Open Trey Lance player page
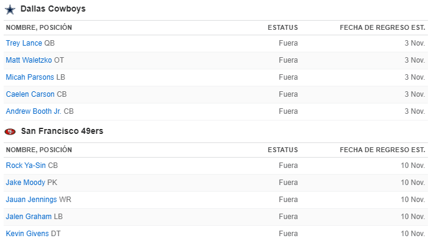The height and width of the screenshot is (241, 431). [x=24, y=43]
